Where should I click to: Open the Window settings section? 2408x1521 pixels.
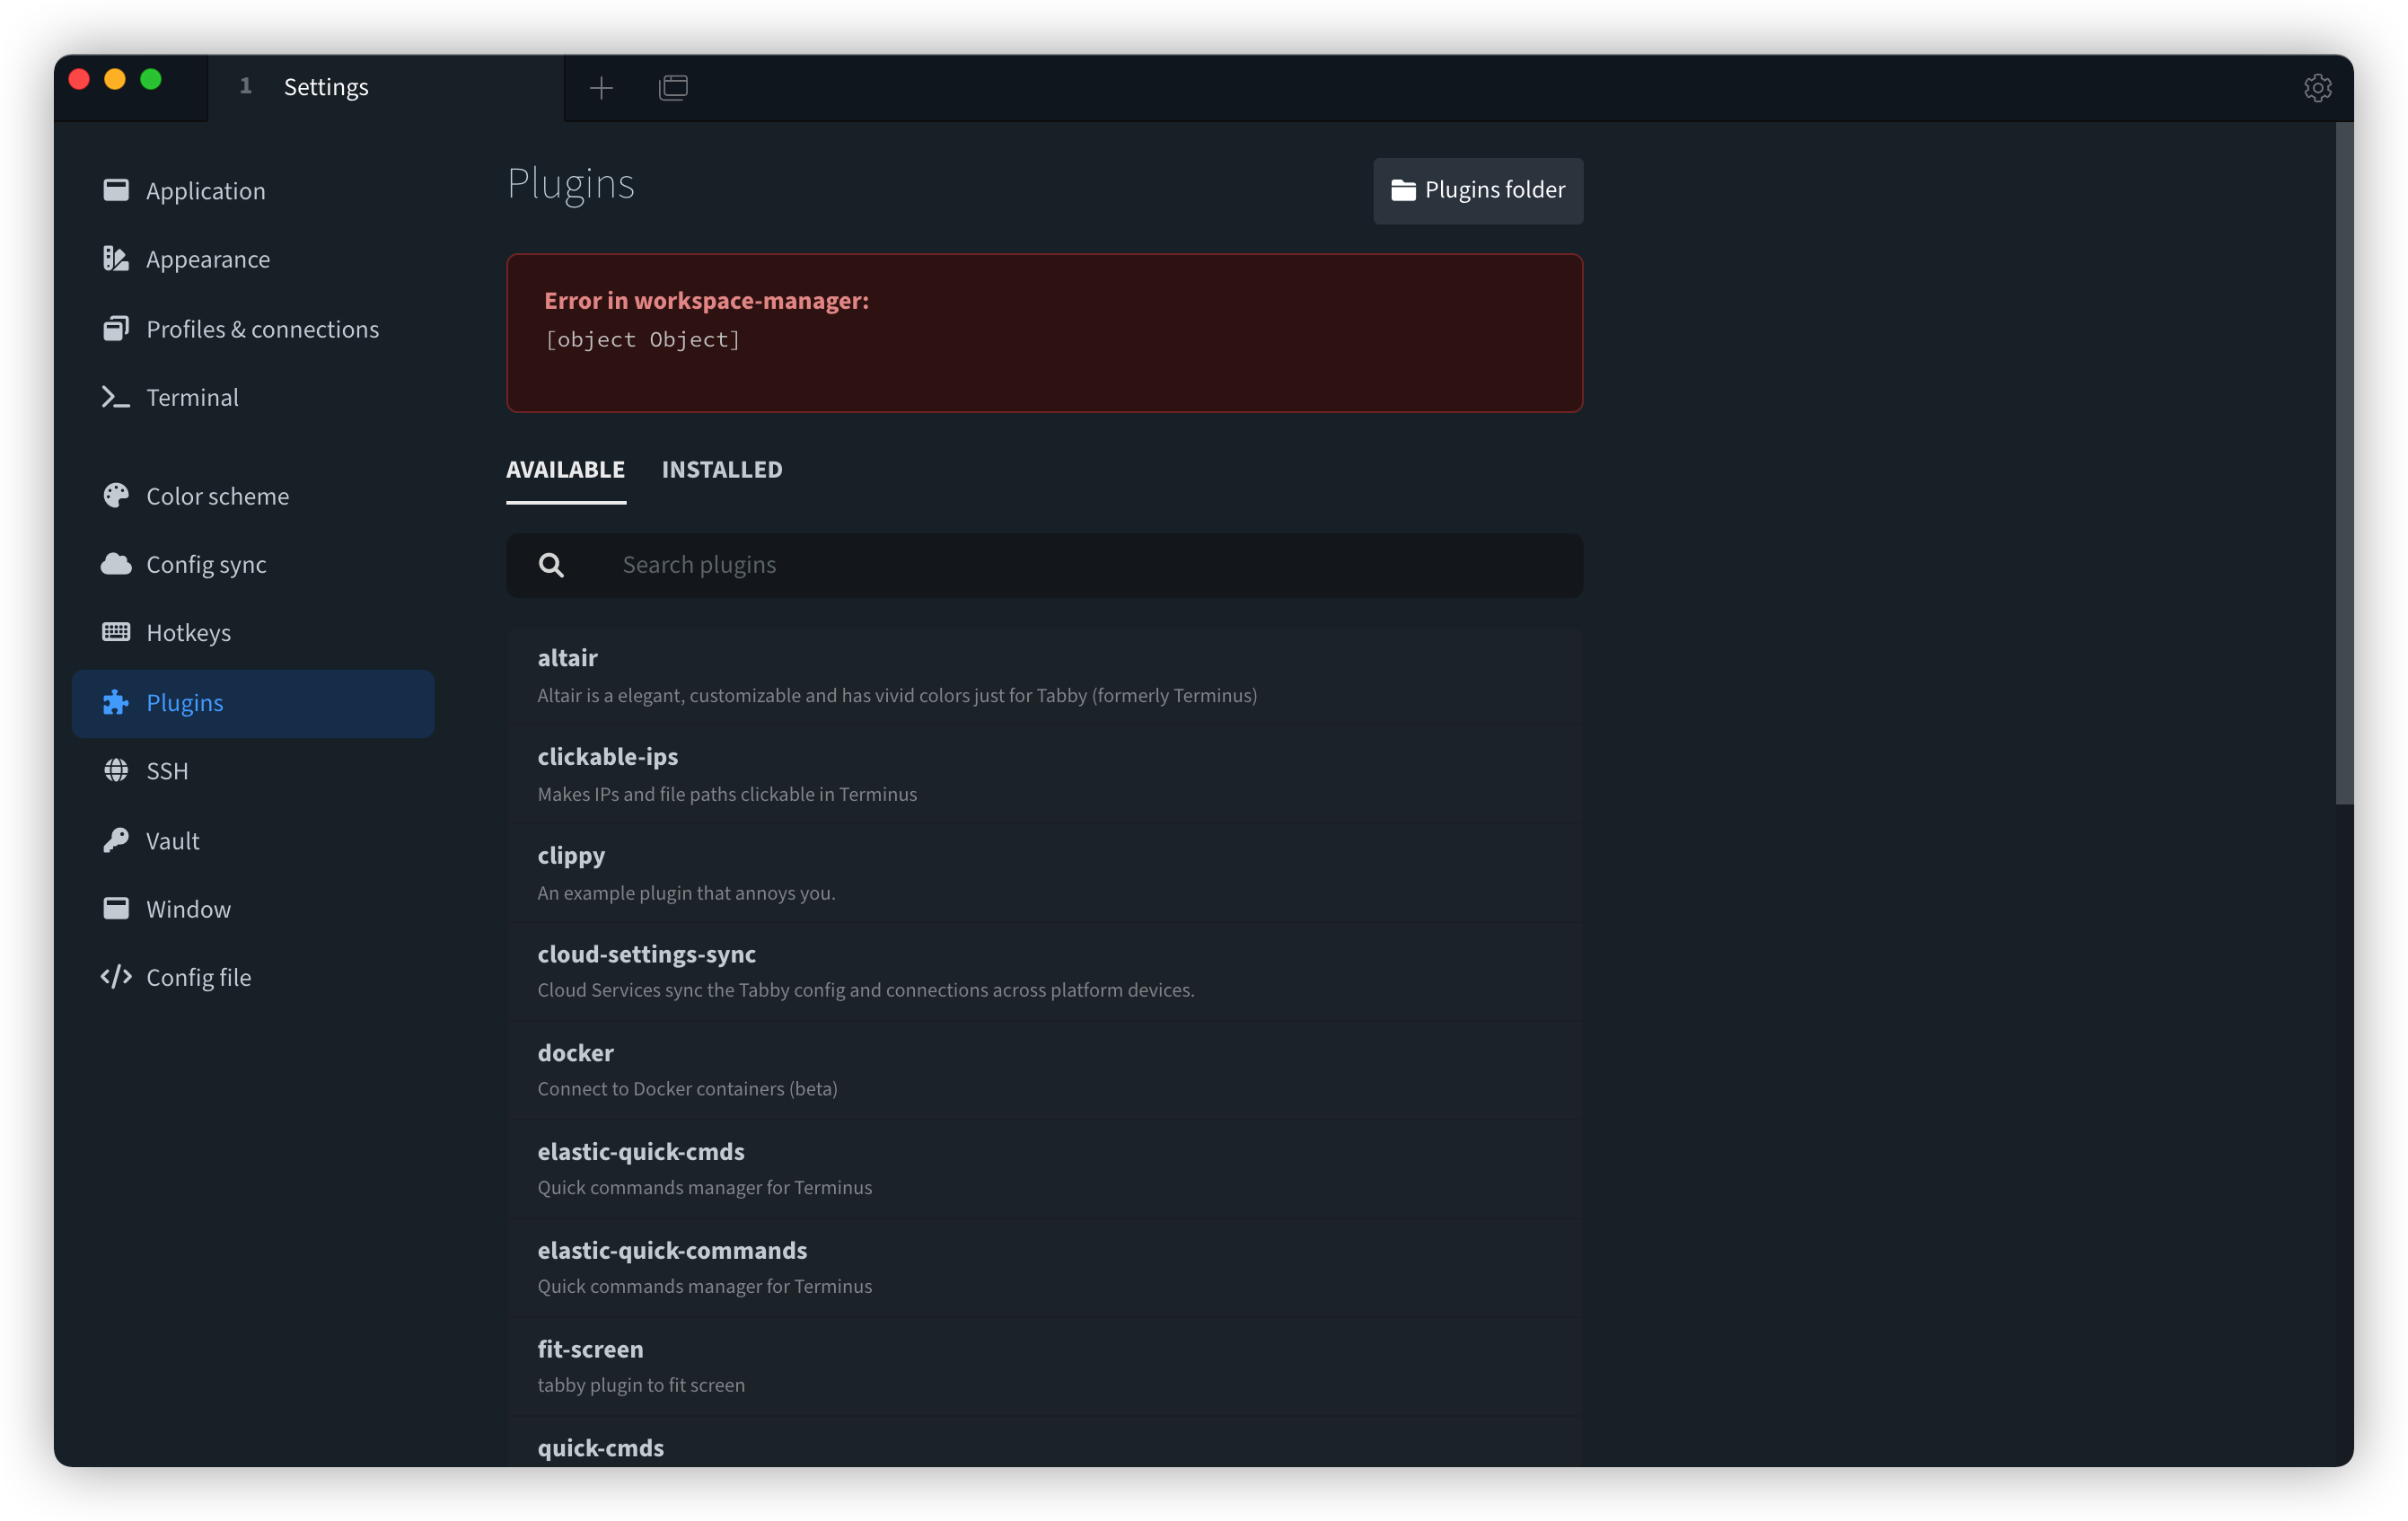(188, 908)
